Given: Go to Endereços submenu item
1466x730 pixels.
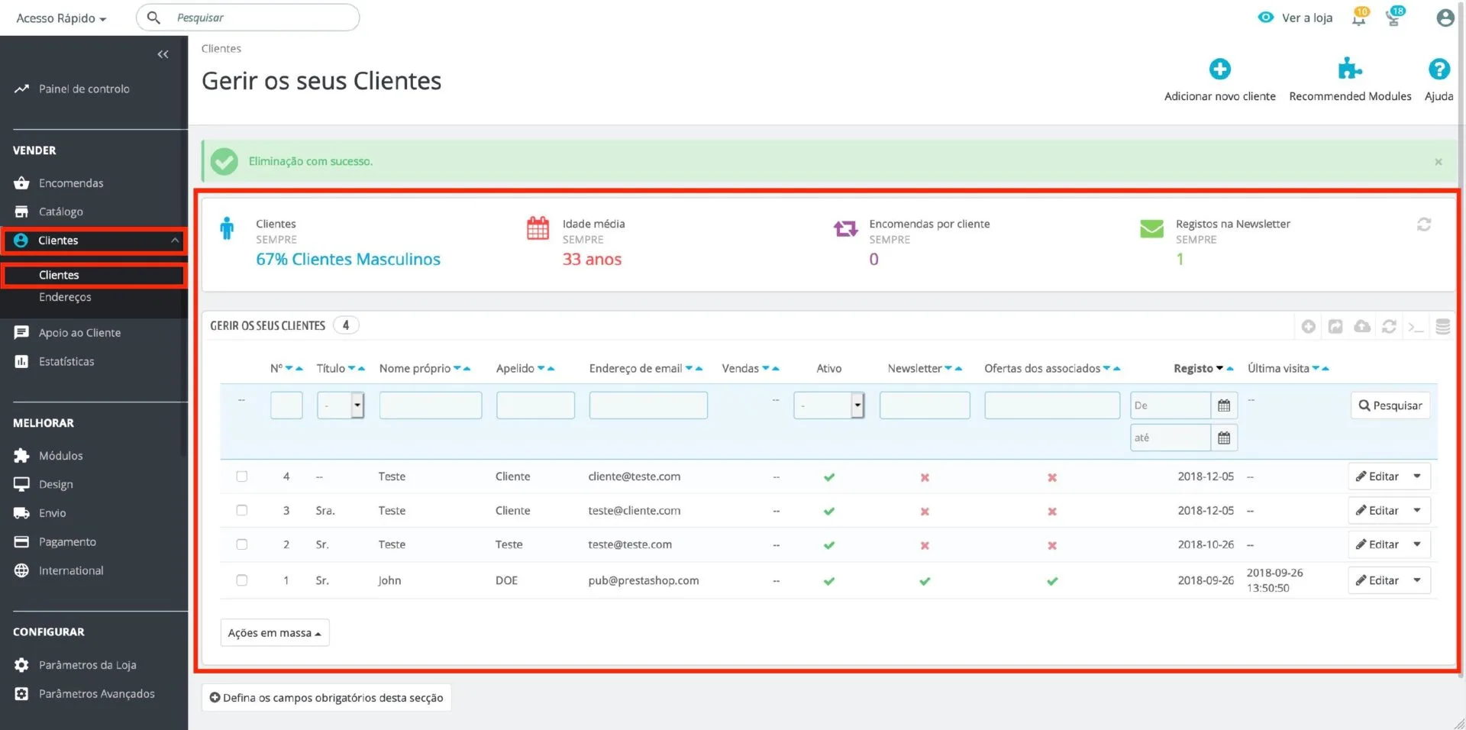Looking at the screenshot, I should (x=65, y=297).
